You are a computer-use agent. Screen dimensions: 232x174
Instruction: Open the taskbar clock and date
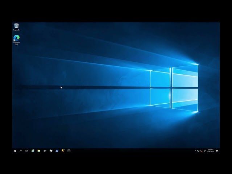pyautogui.click(x=211, y=151)
